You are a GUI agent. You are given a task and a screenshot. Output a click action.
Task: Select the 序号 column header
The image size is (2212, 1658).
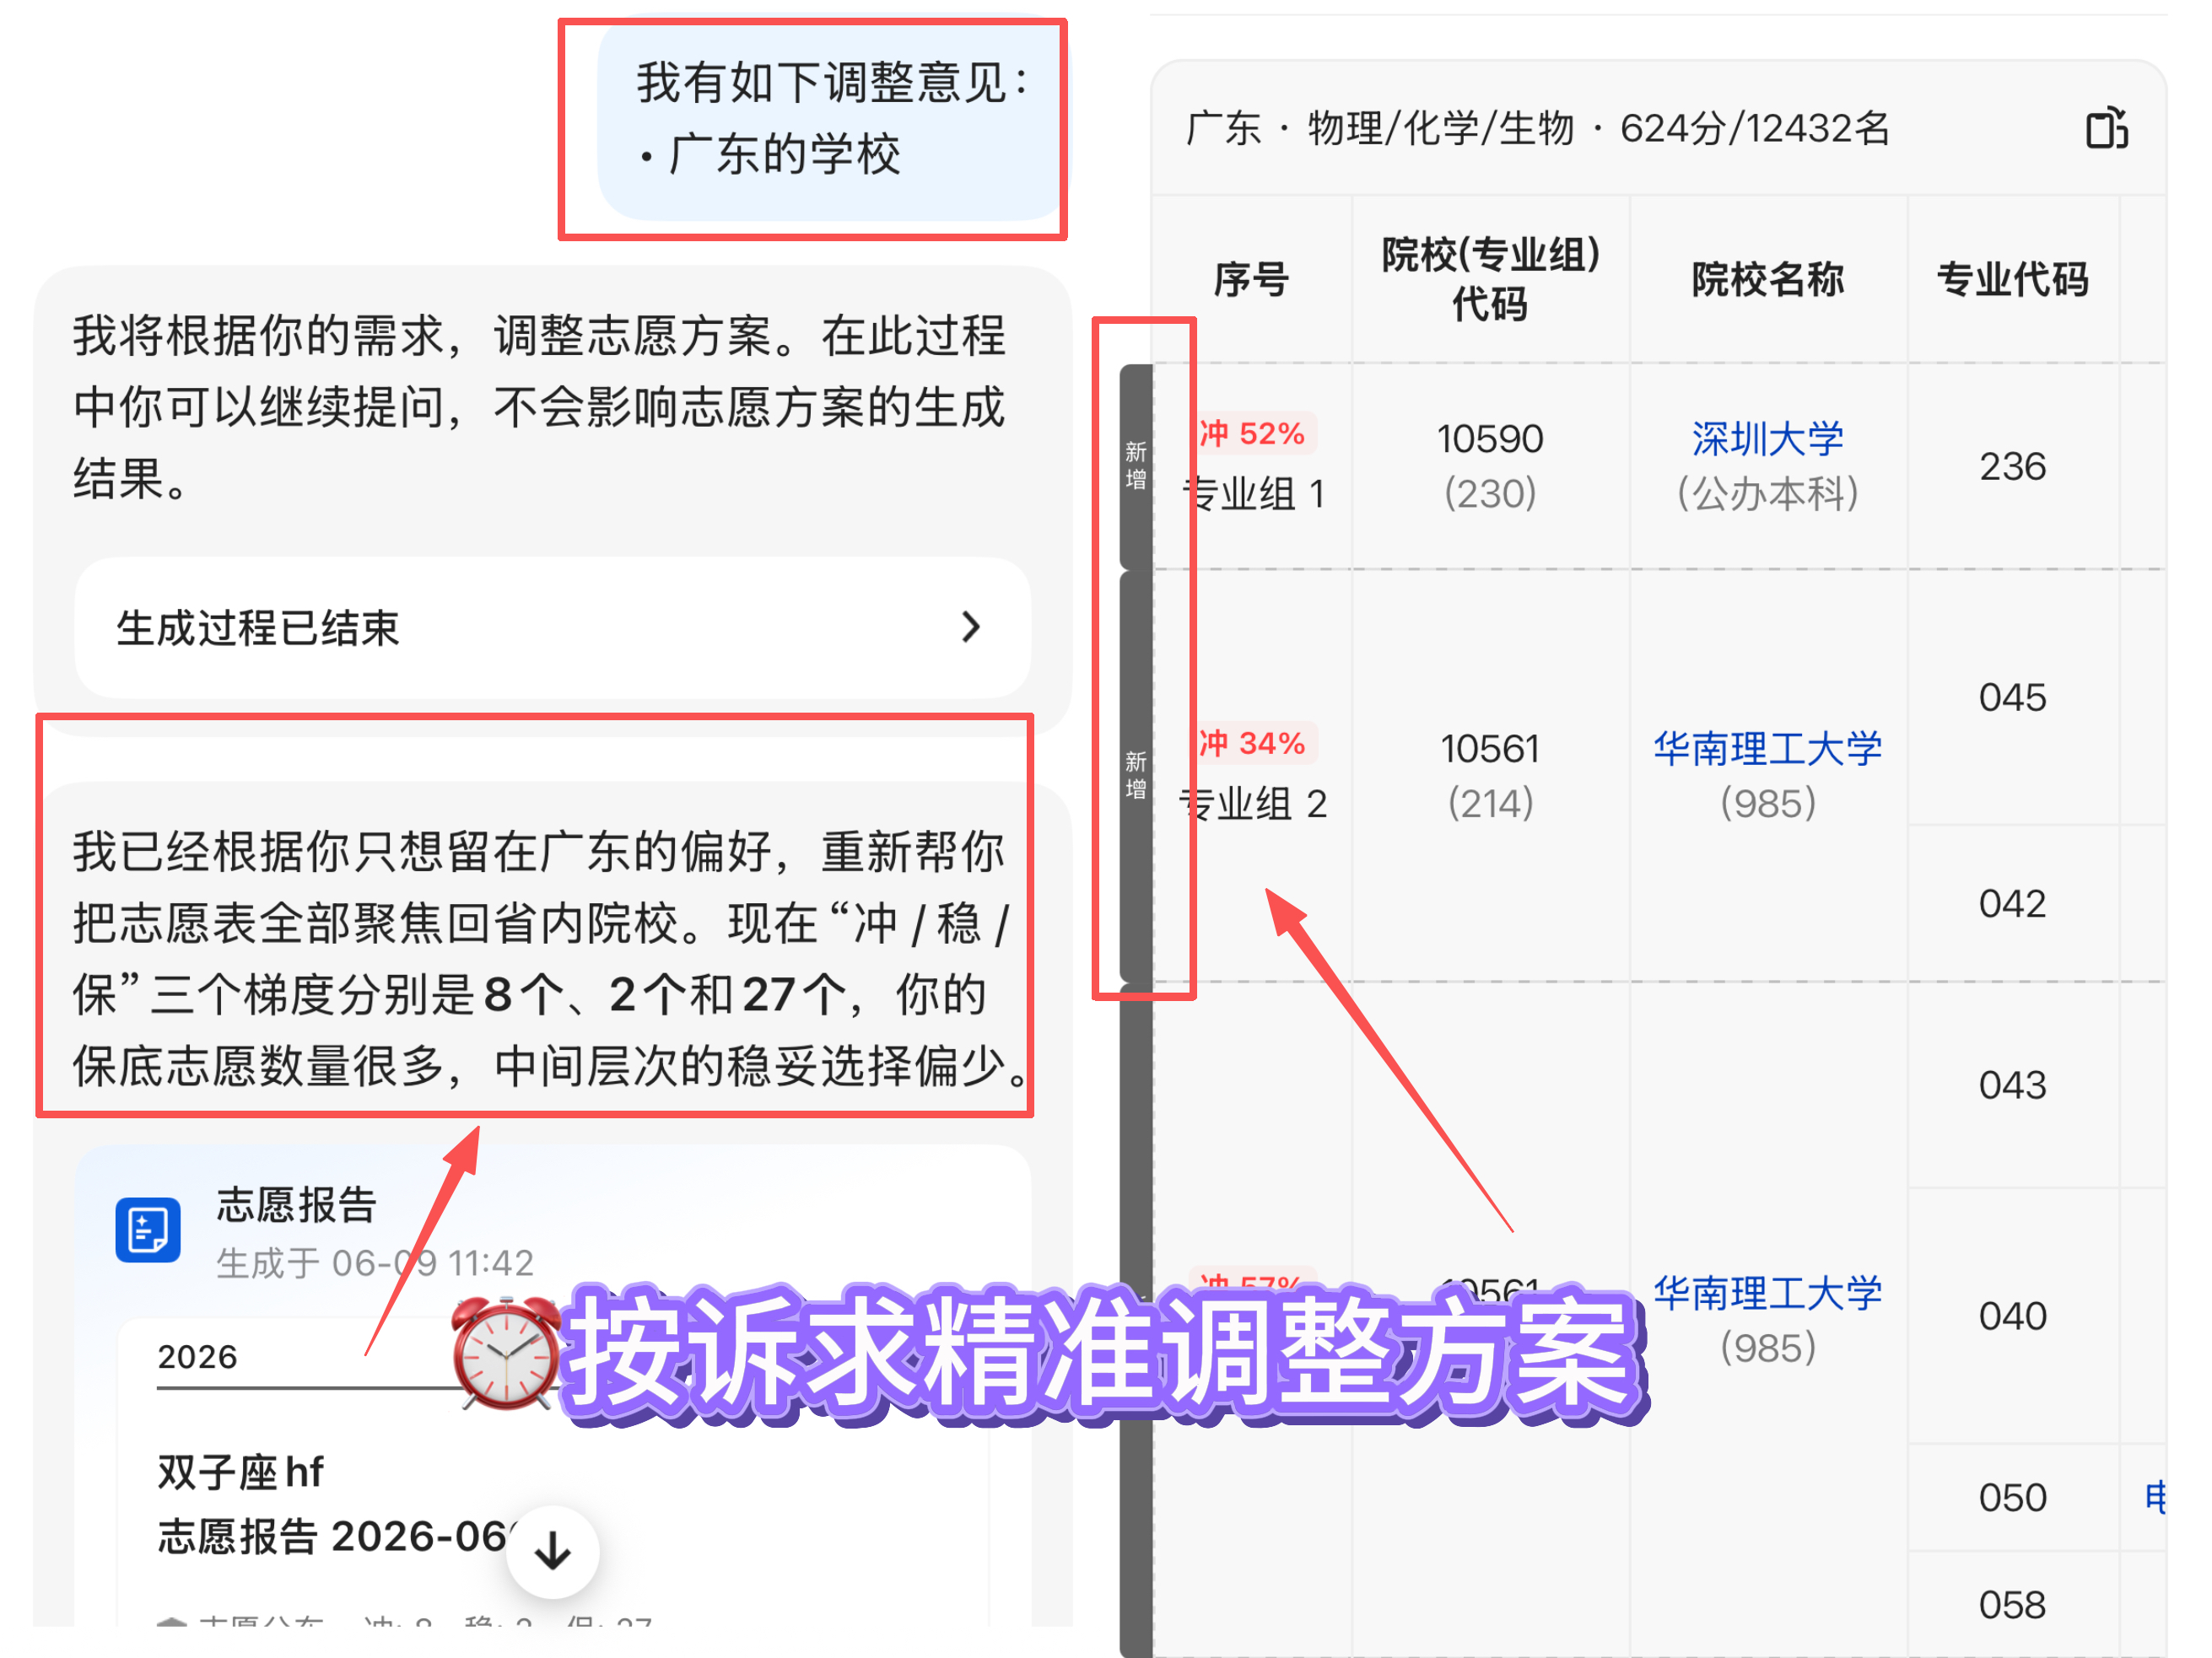[x=1251, y=280]
